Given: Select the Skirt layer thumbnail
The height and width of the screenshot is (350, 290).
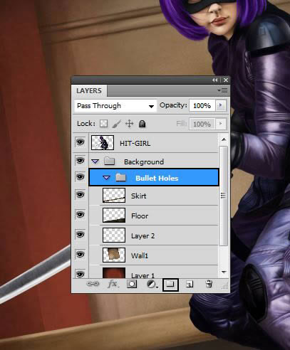Looking at the screenshot, I should point(114,195).
